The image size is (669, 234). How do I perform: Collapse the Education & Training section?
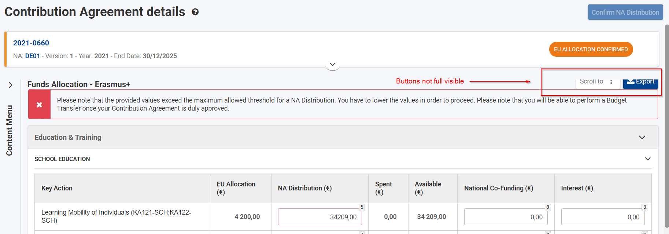pos(642,137)
